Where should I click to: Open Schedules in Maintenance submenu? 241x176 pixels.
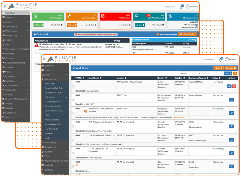(49, 133)
